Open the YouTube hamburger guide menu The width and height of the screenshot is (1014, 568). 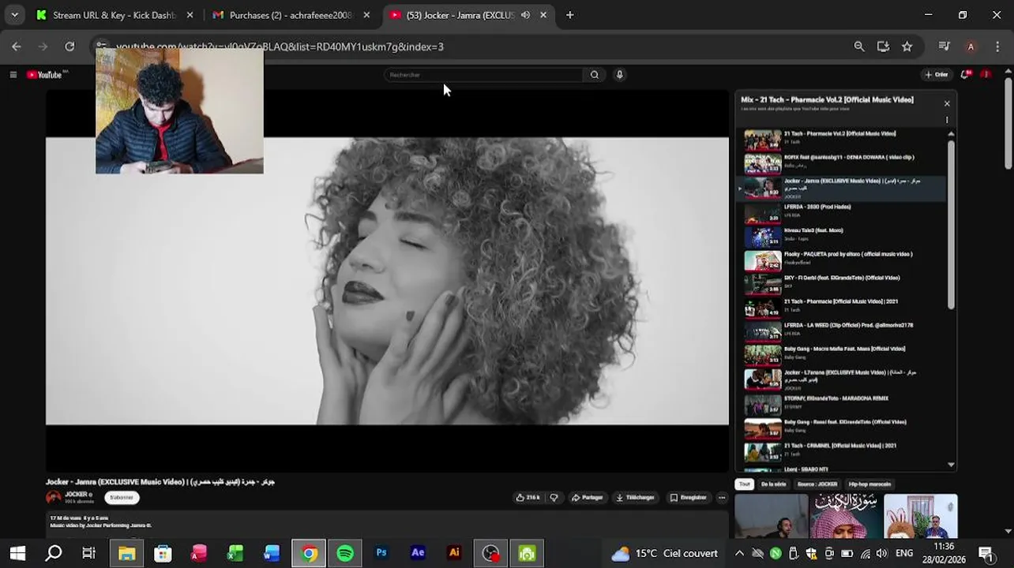point(13,75)
